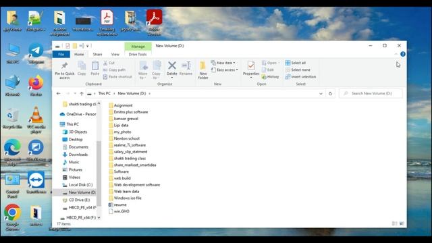Click the Search New Volume (D:) box
Viewport: 432px width, 243px height.
pos(371,93)
